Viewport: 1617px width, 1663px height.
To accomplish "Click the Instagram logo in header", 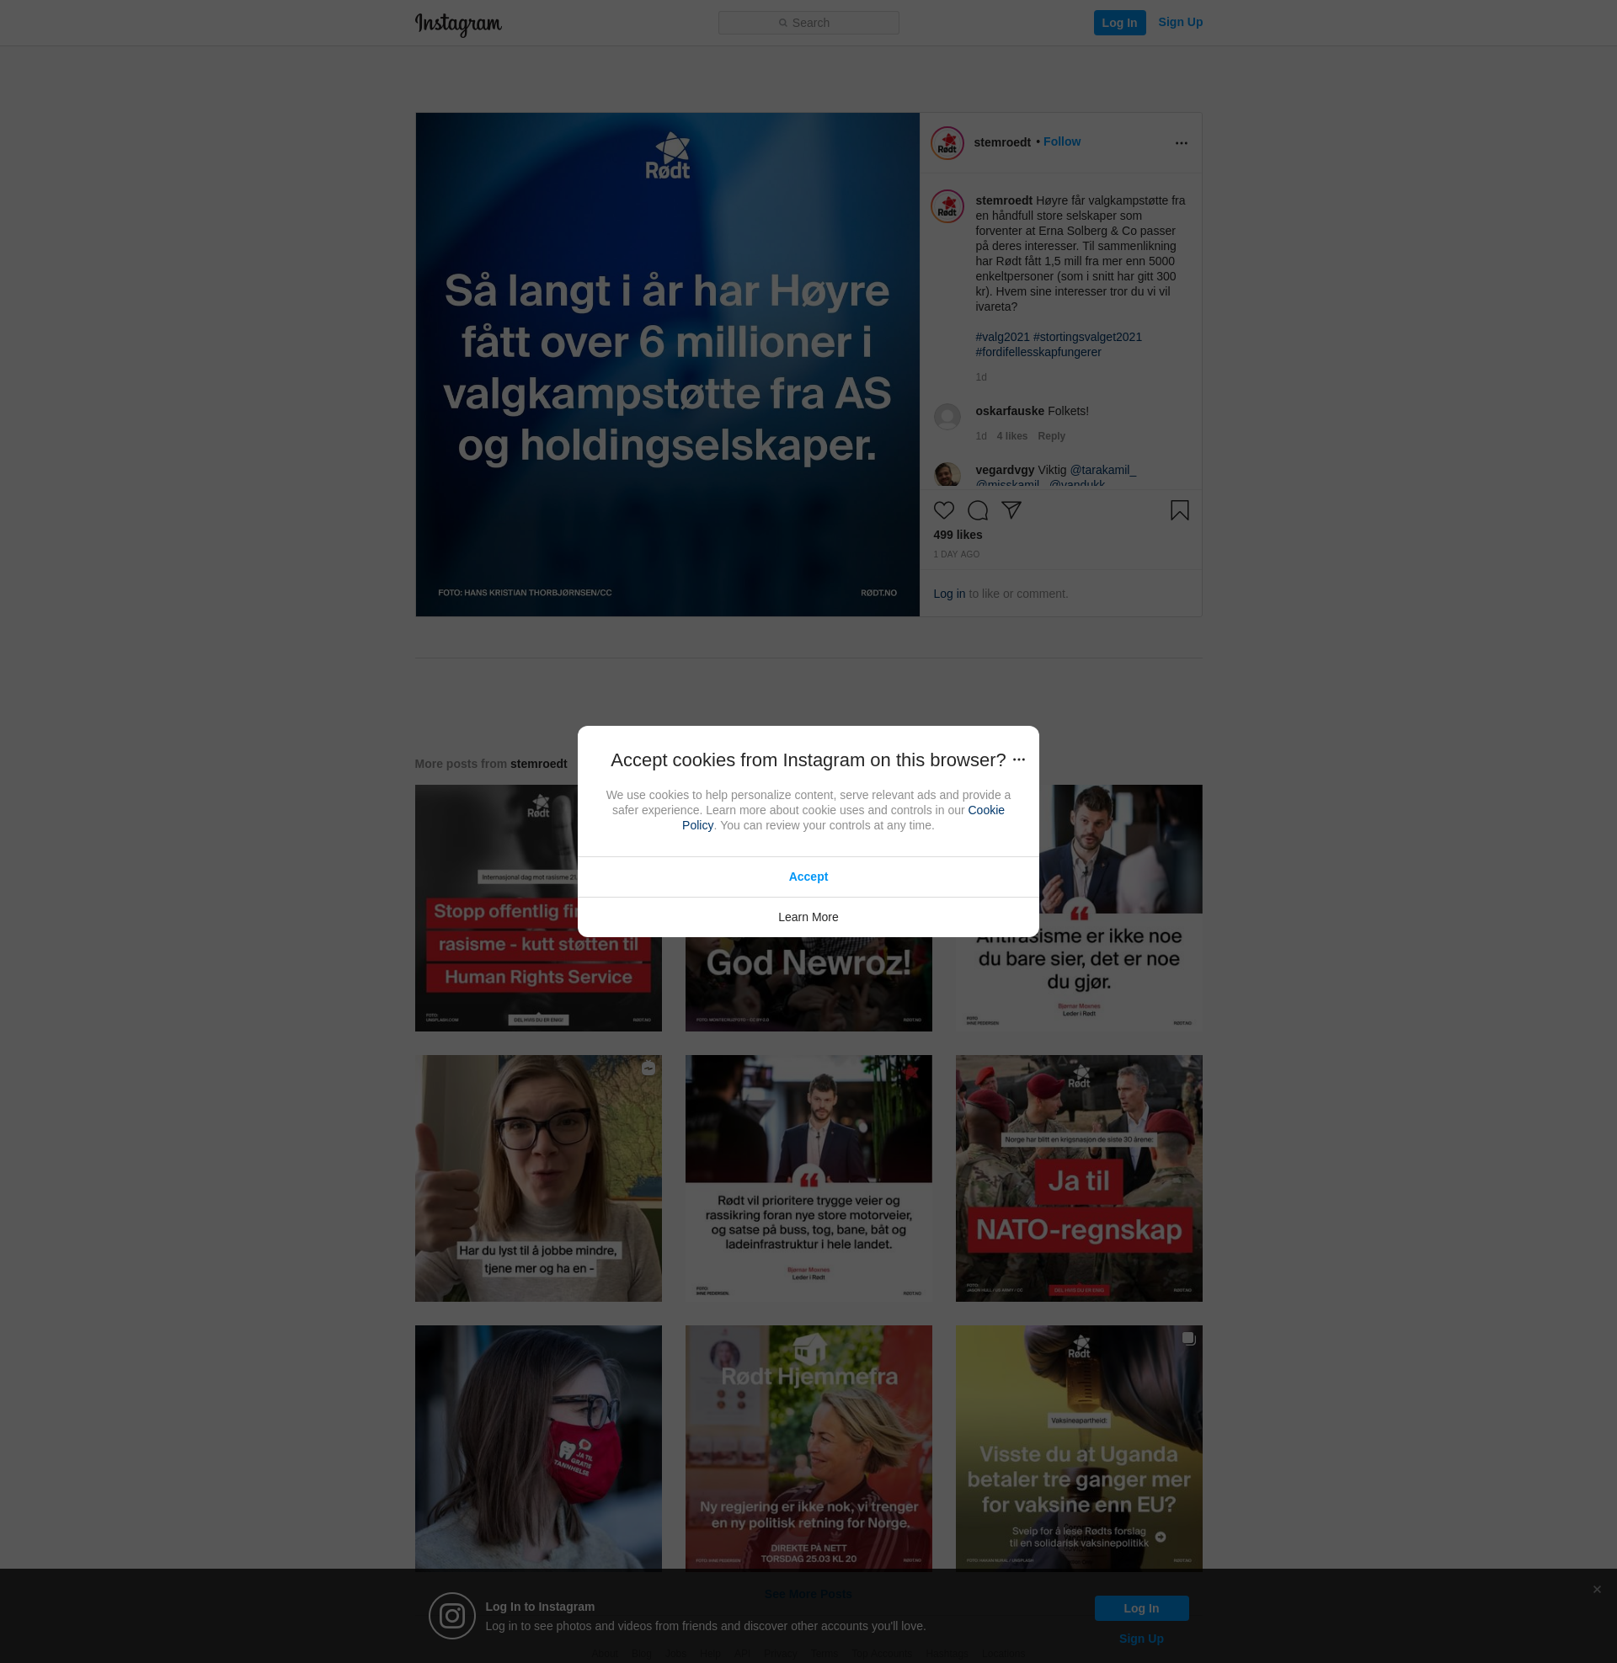I will (x=458, y=24).
